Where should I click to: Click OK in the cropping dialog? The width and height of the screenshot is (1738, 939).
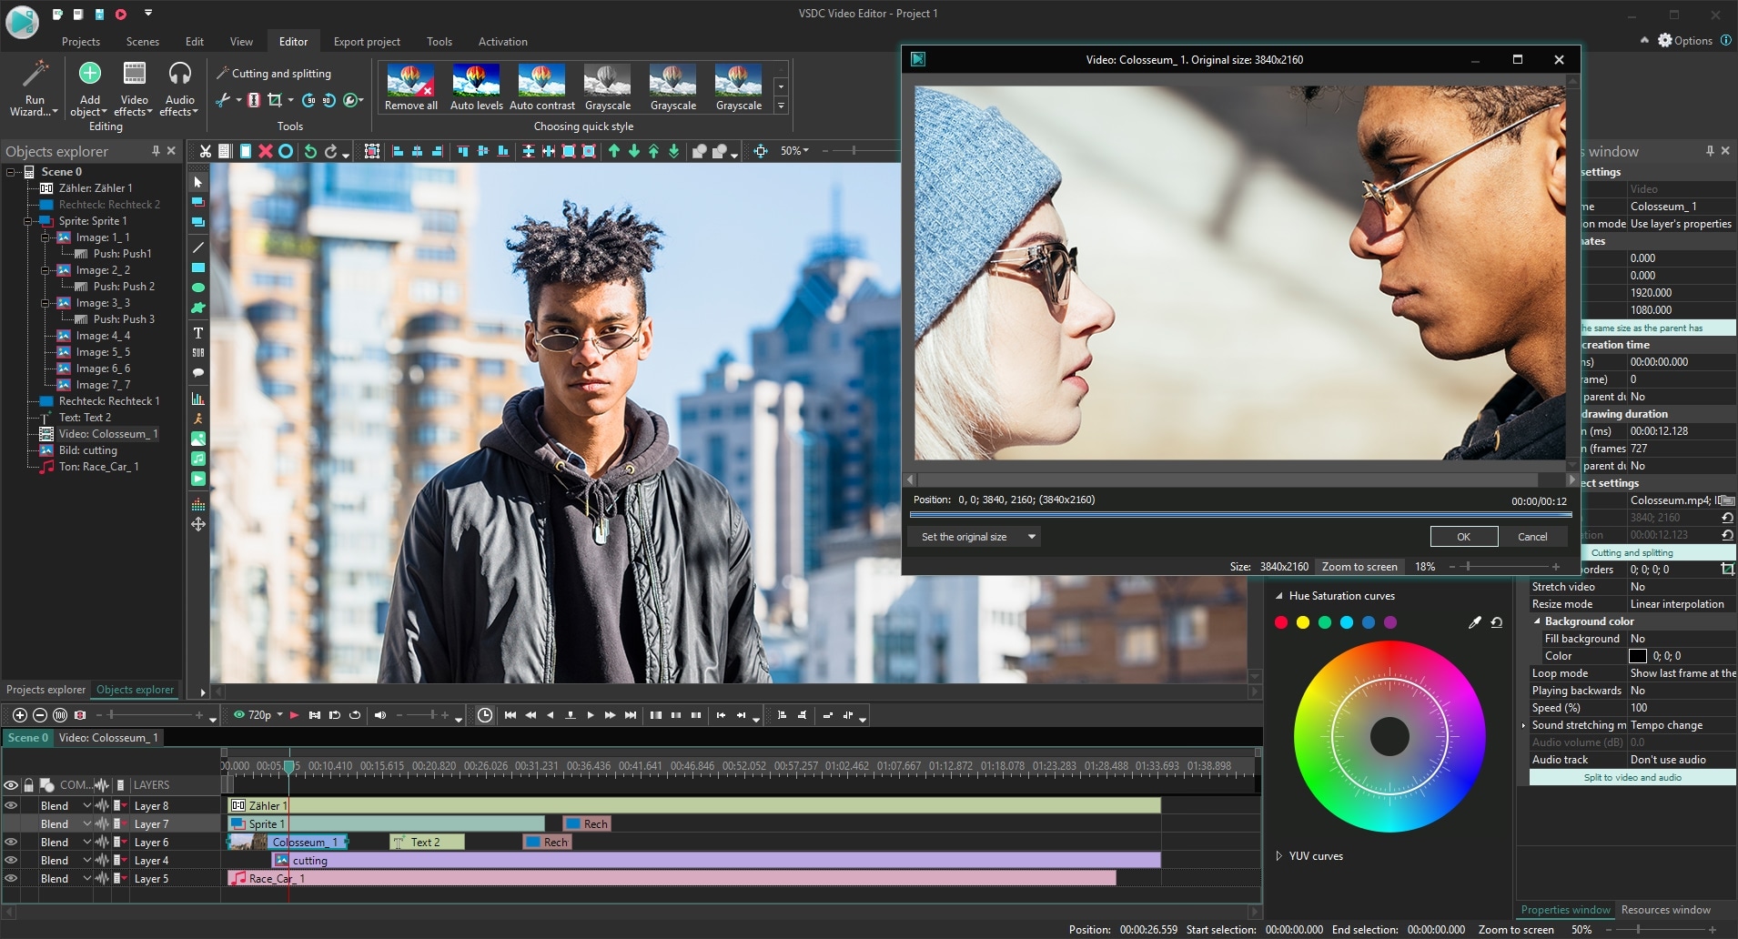[1463, 537]
